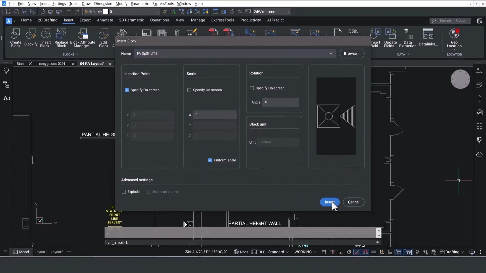Click the Browse button
The height and width of the screenshot is (273, 486).
tap(352, 53)
